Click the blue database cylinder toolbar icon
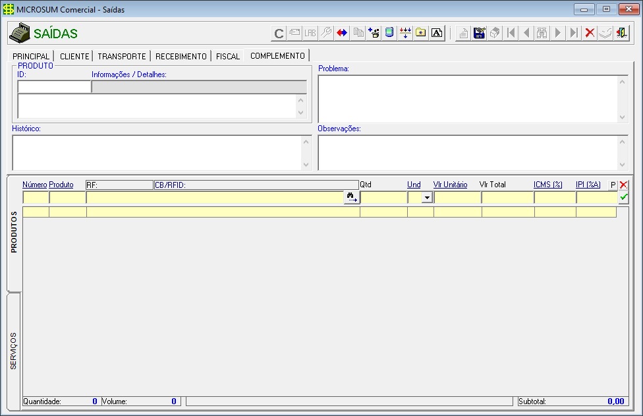Screen dimensions: 643x416 (389, 33)
